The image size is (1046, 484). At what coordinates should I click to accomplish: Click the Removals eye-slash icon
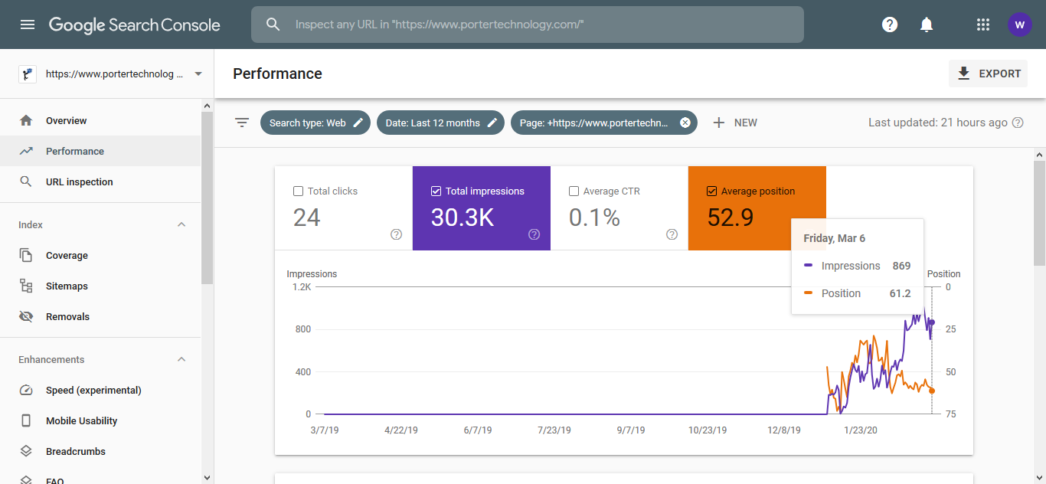26,316
